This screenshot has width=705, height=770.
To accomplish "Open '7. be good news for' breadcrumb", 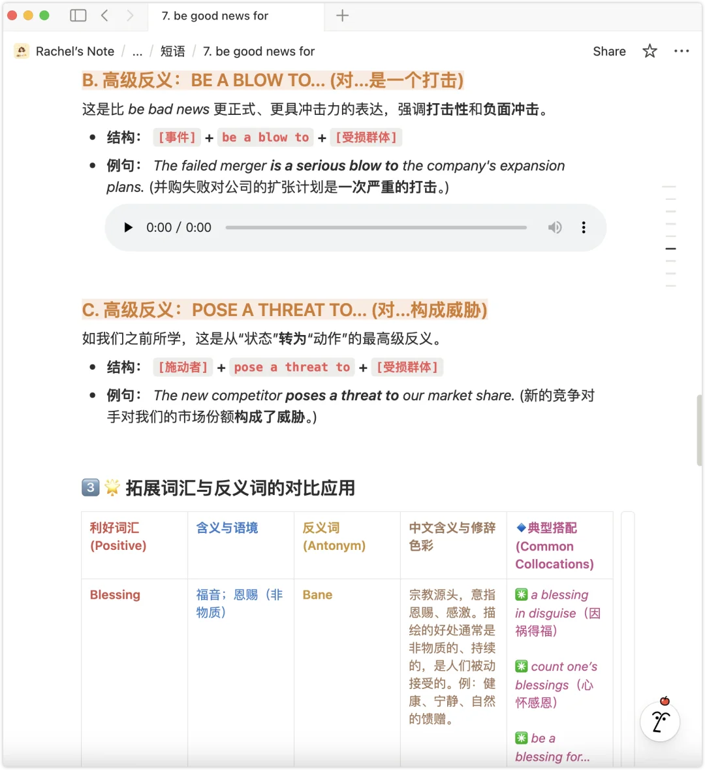I will click(258, 51).
